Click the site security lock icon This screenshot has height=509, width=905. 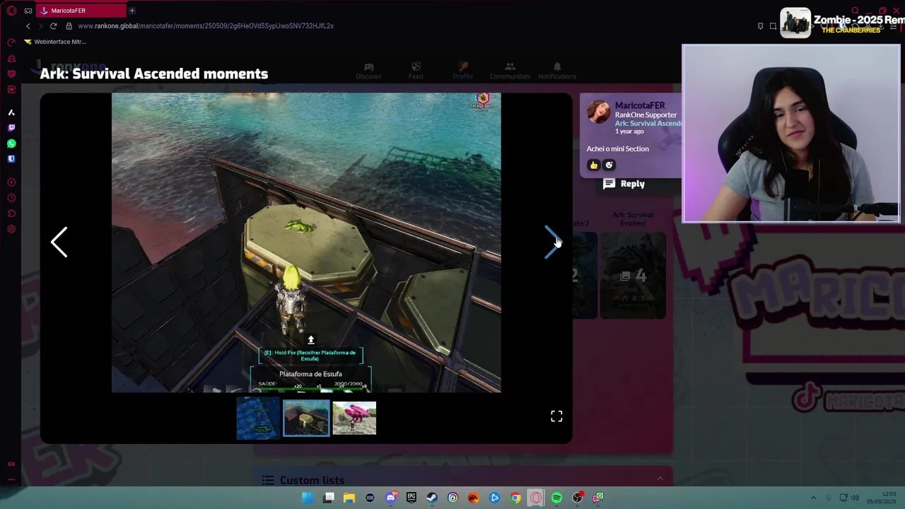point(69,26)
